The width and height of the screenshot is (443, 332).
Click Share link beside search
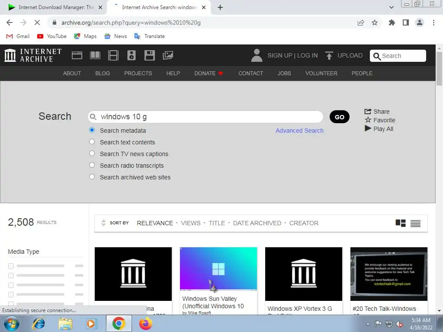pos(377,112)
